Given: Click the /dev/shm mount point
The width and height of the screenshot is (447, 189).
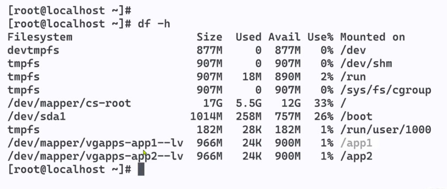Looking at the screenshot, I should (366, 63).
